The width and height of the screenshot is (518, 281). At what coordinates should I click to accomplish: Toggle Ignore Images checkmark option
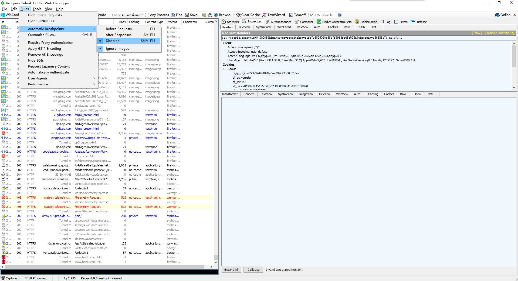pos(129,49)
